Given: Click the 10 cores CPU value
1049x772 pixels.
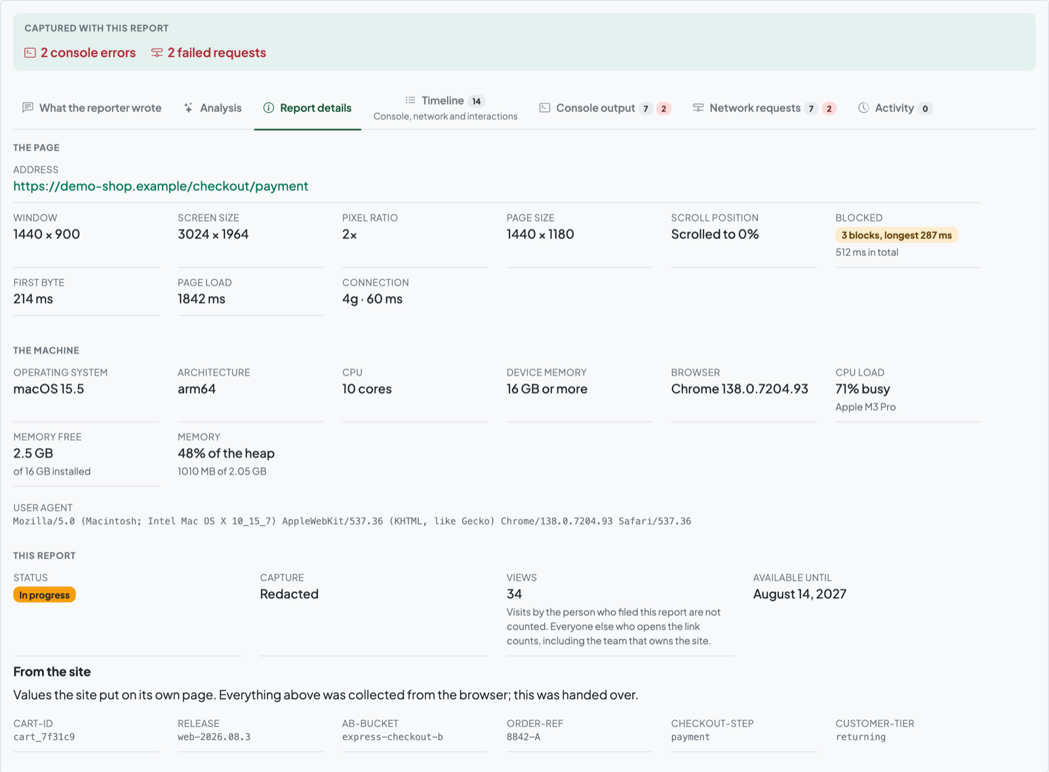Looking at the screenshot, I should (366, 389).
